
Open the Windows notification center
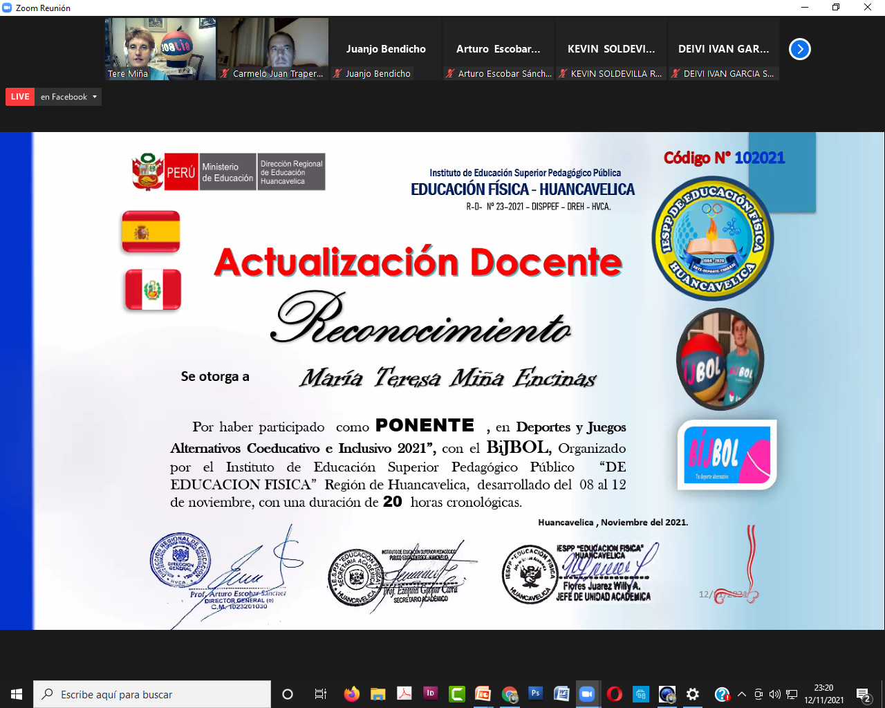pos(864,694)
